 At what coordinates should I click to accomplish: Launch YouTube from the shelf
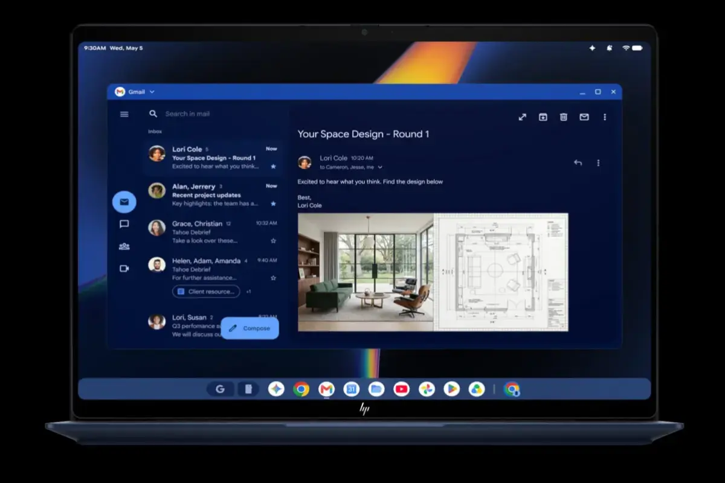(x=402, y=389)
